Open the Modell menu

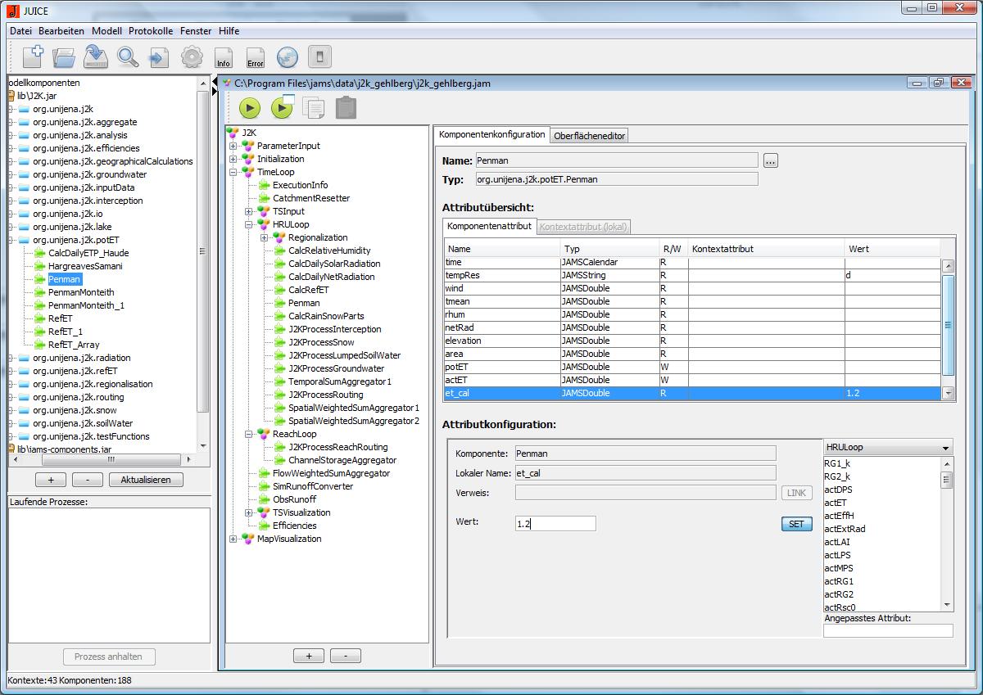[x=106, y=31]
